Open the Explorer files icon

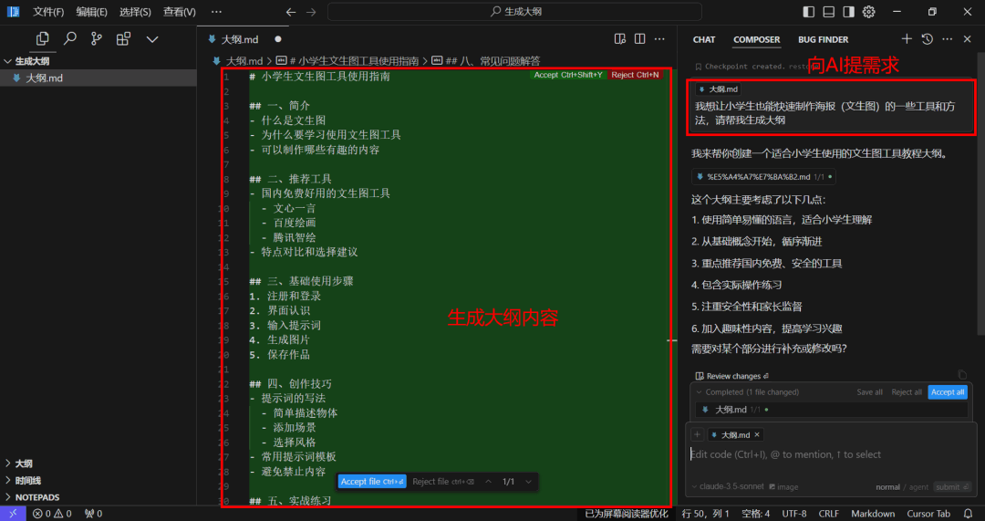point(42,39)
